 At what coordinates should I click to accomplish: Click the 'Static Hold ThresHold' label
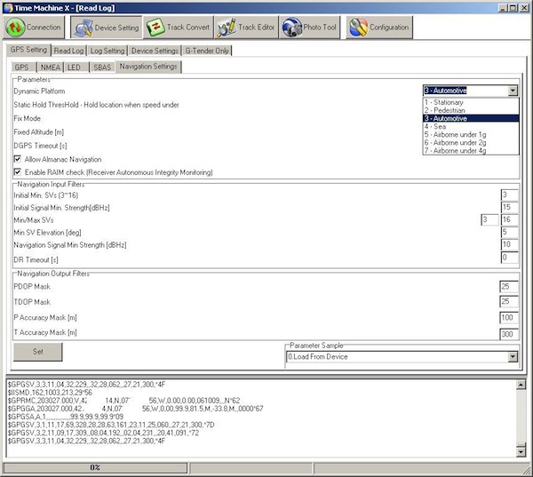[96, 105]
